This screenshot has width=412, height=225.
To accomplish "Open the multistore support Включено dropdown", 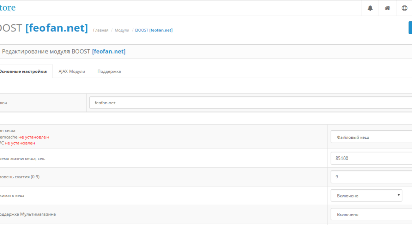I will (371, 214).
